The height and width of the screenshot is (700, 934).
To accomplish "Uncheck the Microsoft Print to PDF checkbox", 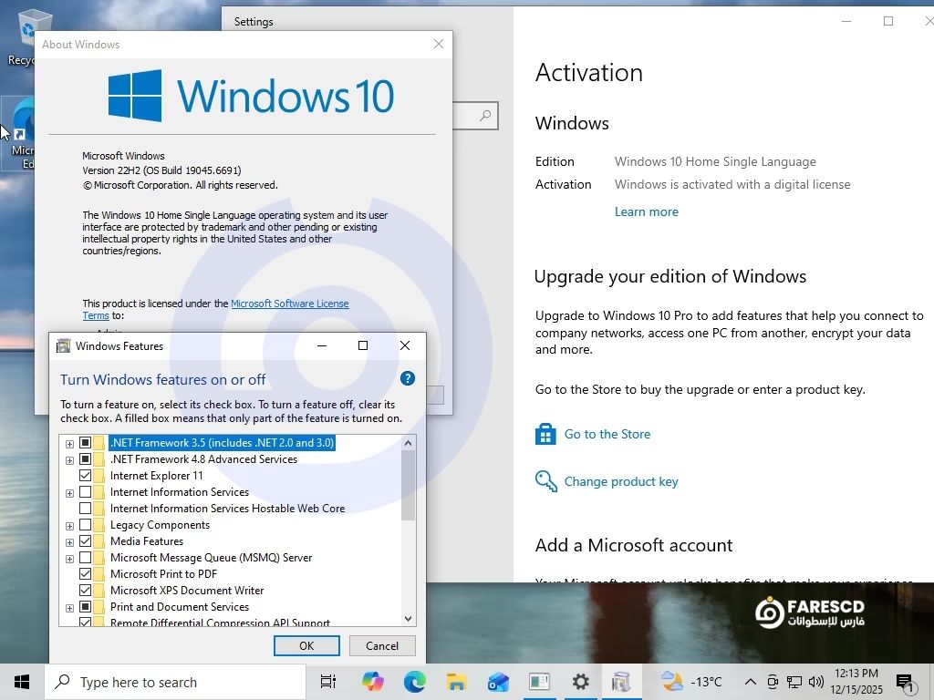I will (86, 574).
